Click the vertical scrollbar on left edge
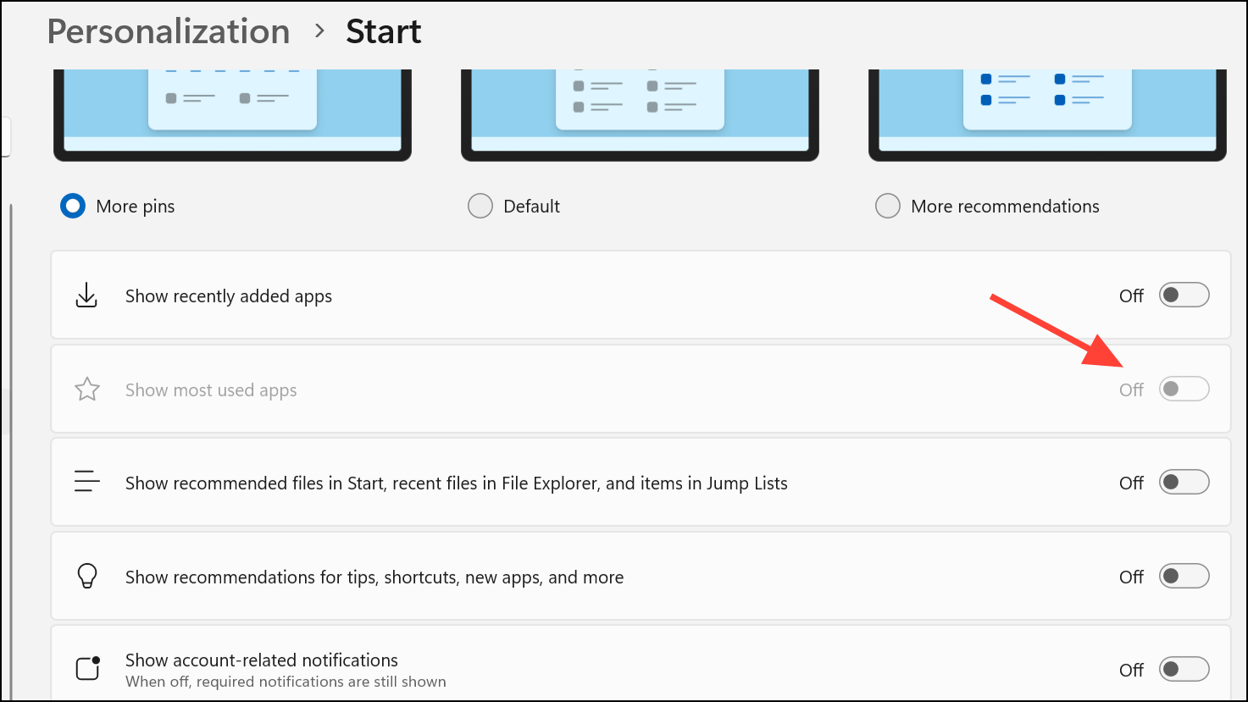This screenshot has width=1248, height=702. [x=10, y=339]
